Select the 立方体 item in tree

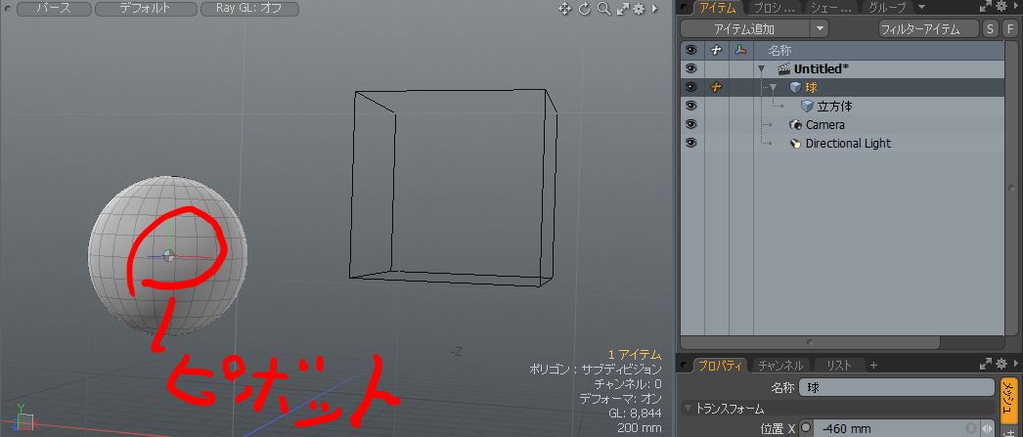(834, 107)
